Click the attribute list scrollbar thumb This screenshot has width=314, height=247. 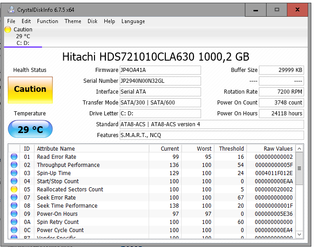tap(300, 168)
